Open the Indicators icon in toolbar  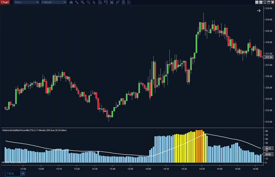(112, 2)
